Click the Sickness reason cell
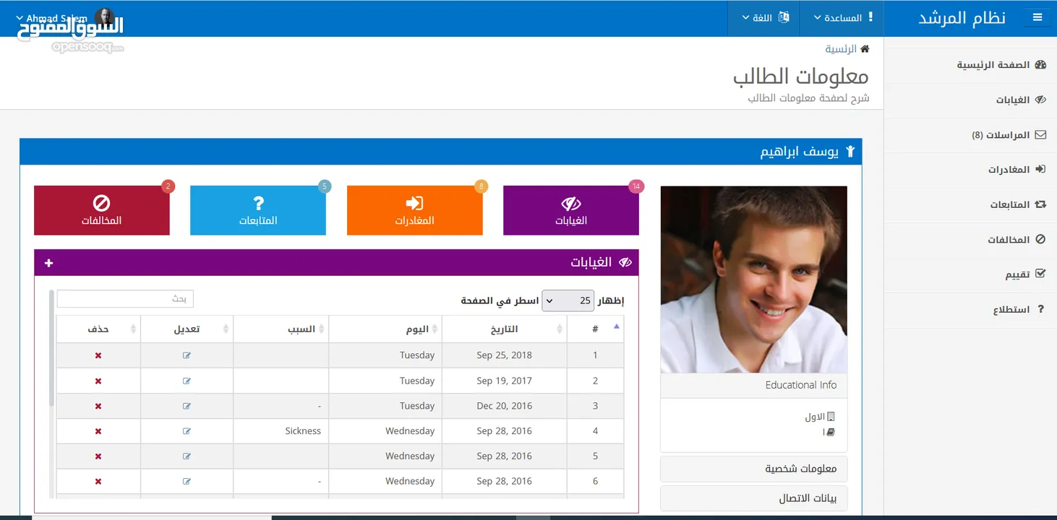This screenshot has height=520, width=1057. coord(281,431)
